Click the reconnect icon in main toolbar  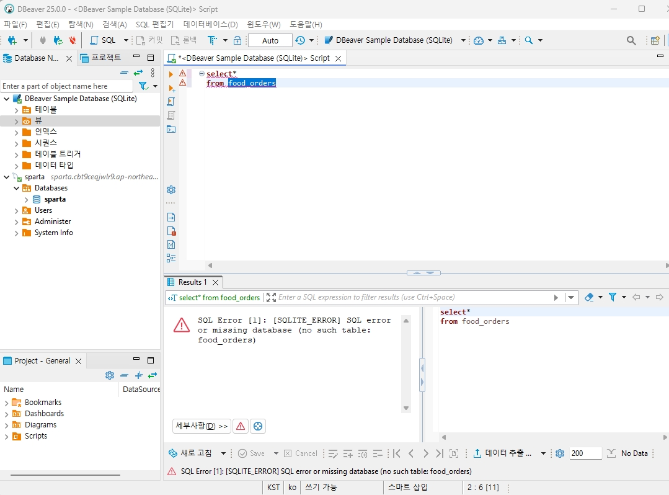pyautogui.click(x=58, y=40)
